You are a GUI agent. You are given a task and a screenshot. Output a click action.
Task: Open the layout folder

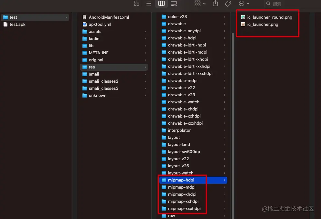tap(193, 137)
